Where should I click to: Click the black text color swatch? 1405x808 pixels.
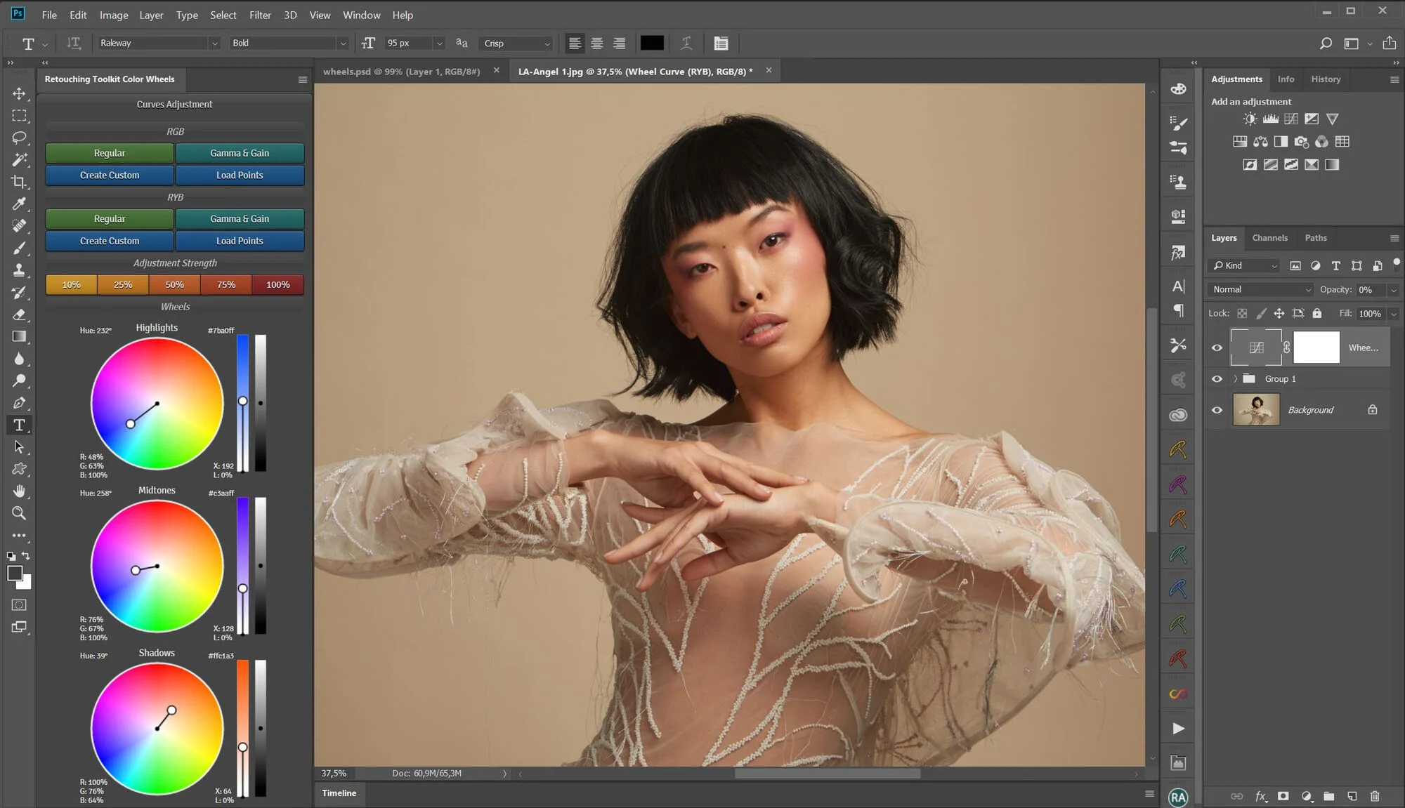click(651, 44)
